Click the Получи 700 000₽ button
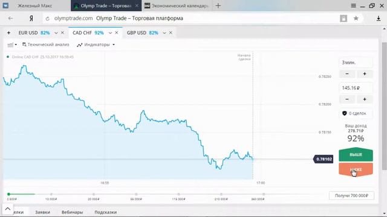 pos(351,195)
